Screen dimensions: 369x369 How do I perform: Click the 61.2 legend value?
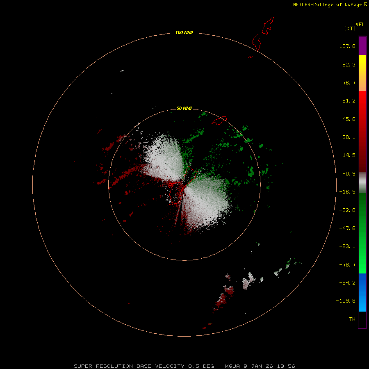click(x=349, y=101)
